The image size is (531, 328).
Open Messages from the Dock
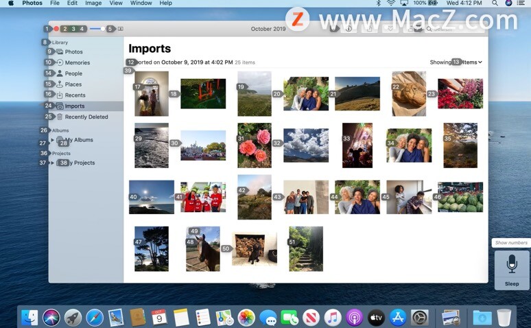pyautogui.click(x=268, y=318)
